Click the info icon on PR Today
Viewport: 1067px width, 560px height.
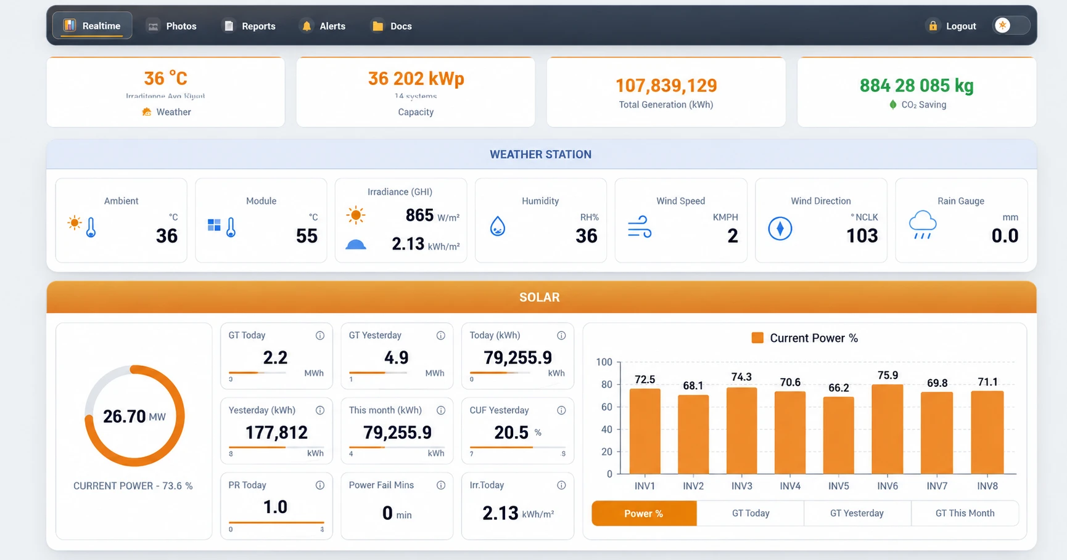click(320, 485)
